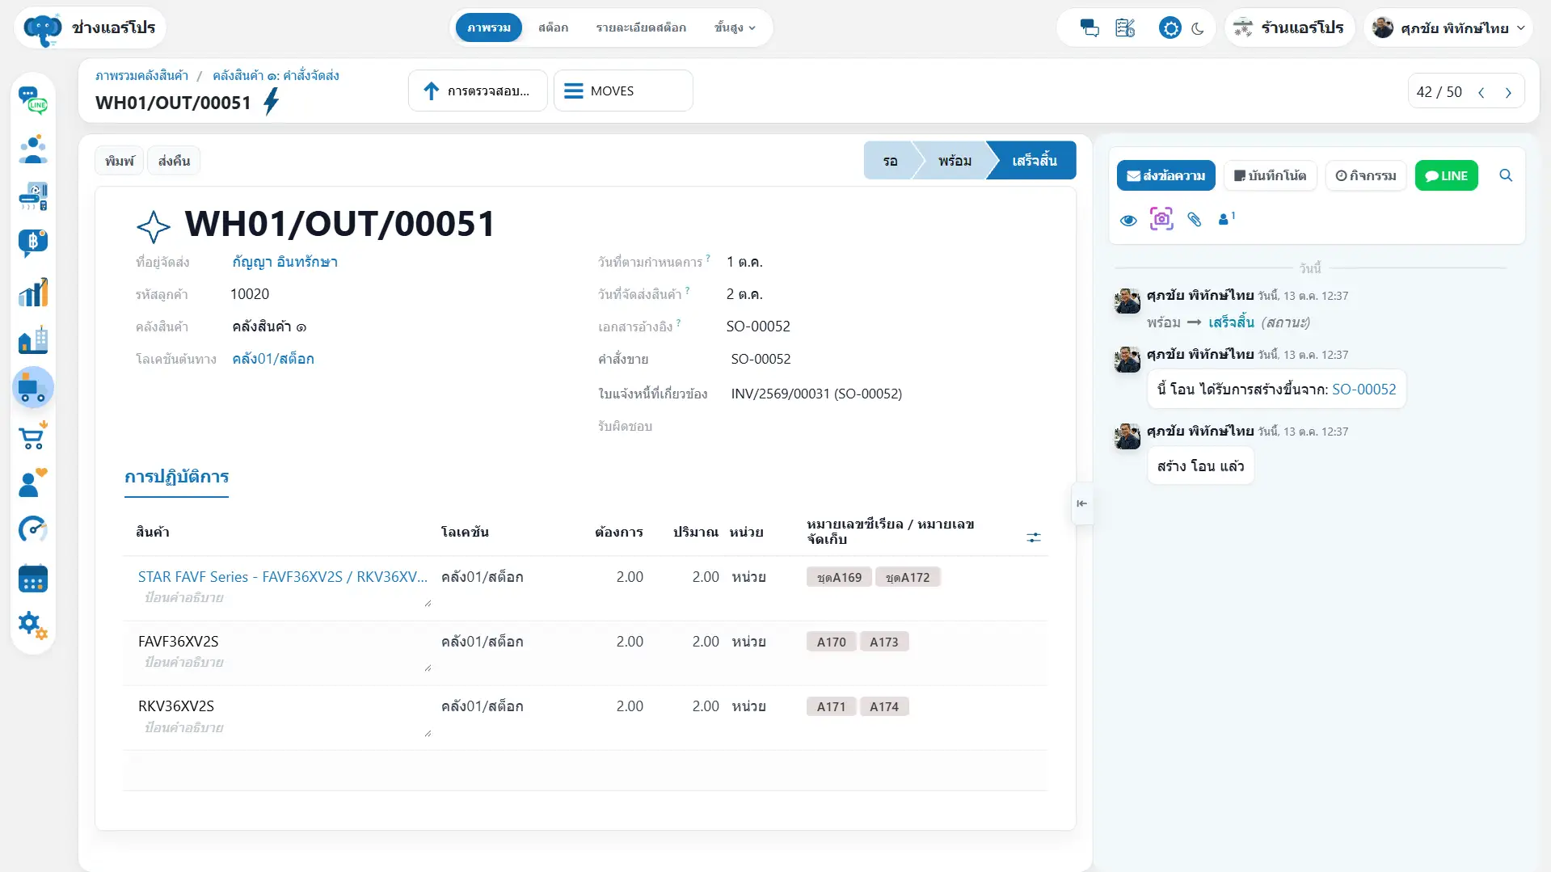The width and height of the screenshot is (1551, 872).
Task: Open the bar chart reports sidebar icon
Action: point(33,292)
